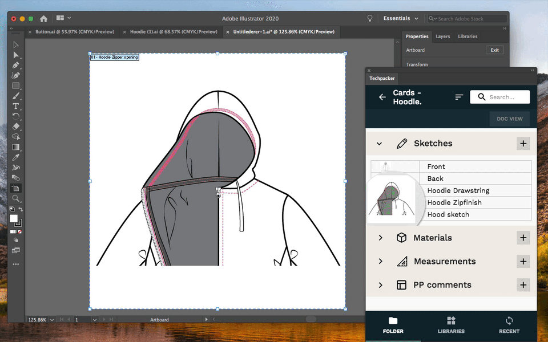548x342 pixels.
Task: Click Default Fill and Stroke icon
Action: click(x=12, y=209)
